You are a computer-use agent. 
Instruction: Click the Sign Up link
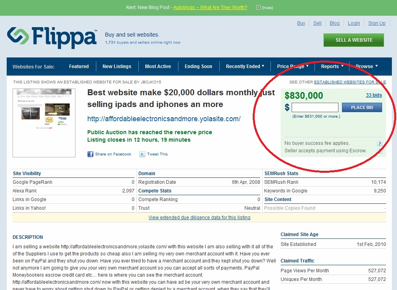(x=377, y=23)
